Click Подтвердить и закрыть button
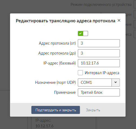 tap(56, 110)
